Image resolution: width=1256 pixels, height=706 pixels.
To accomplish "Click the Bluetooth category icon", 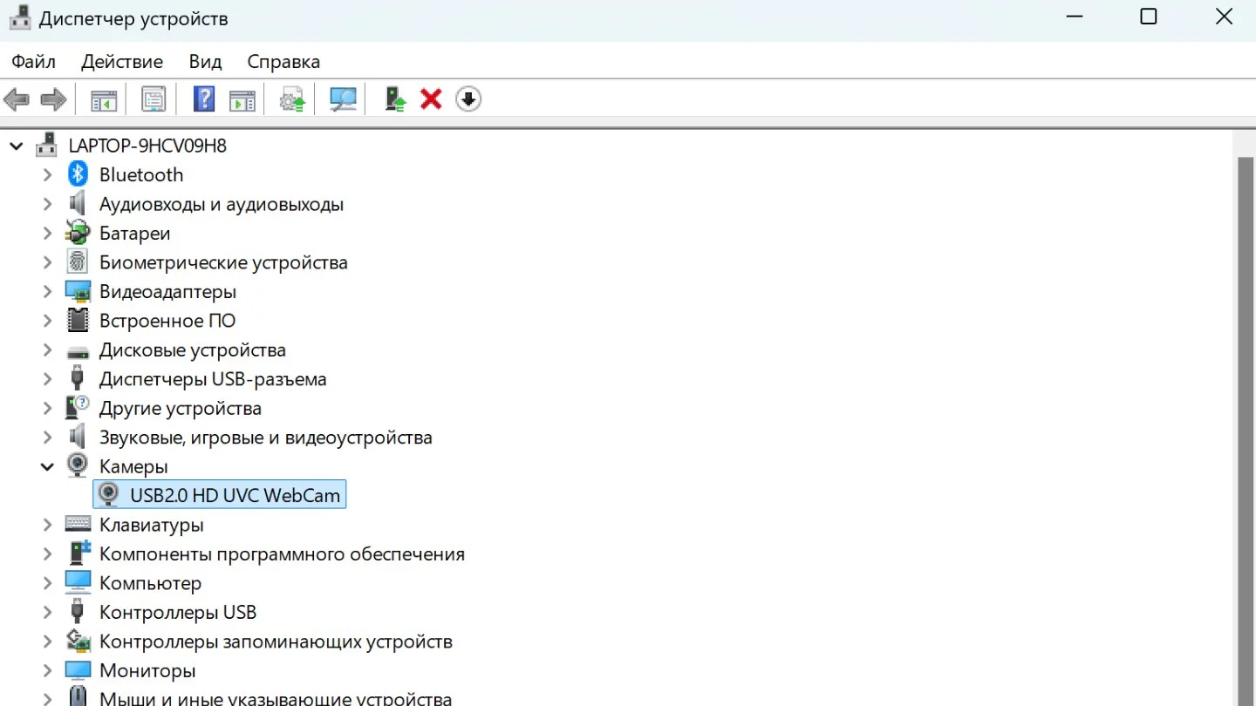I will point(78,174).
